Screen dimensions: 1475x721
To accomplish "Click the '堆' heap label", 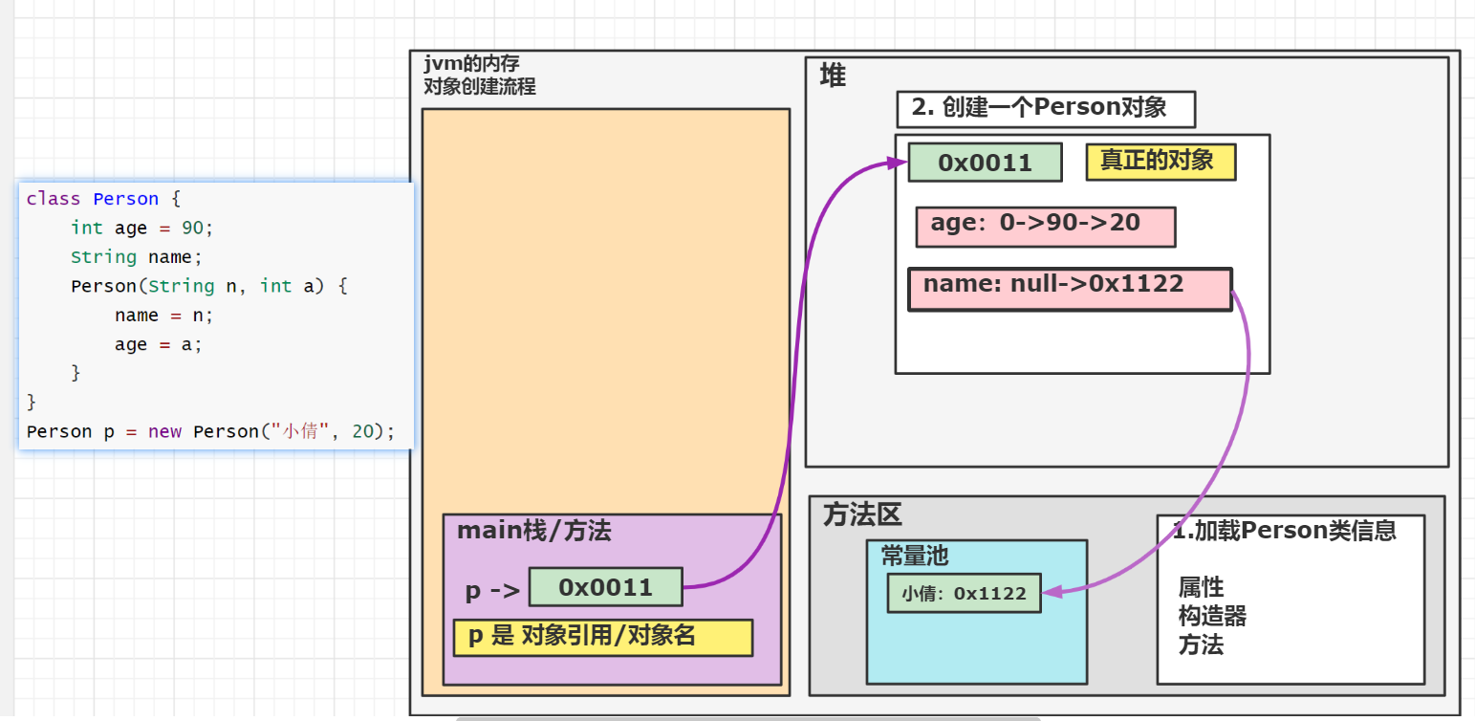I will (833, 76).
